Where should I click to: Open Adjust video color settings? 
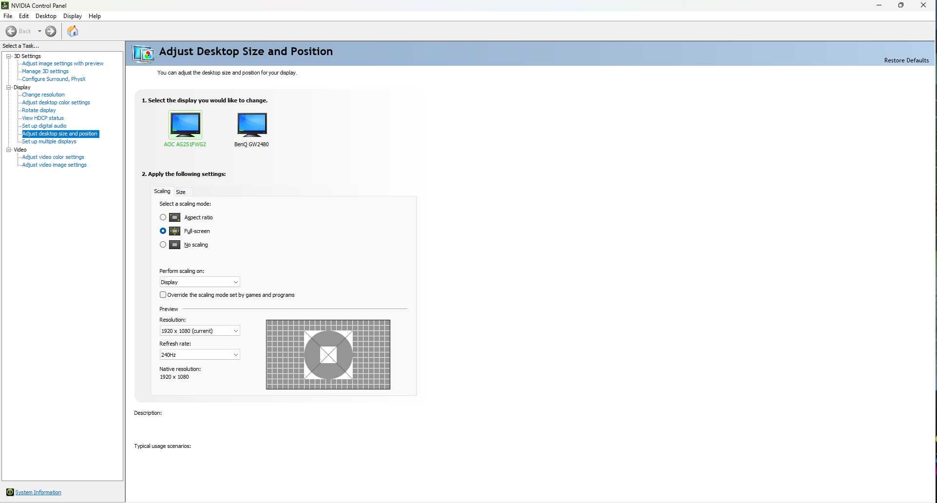53,157
